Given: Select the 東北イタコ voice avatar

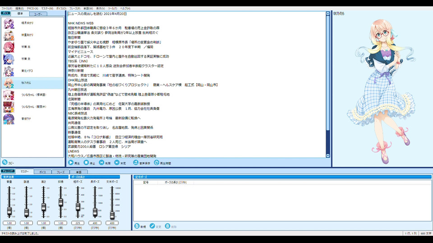Looking at the screenshot, I should (9, 71).
